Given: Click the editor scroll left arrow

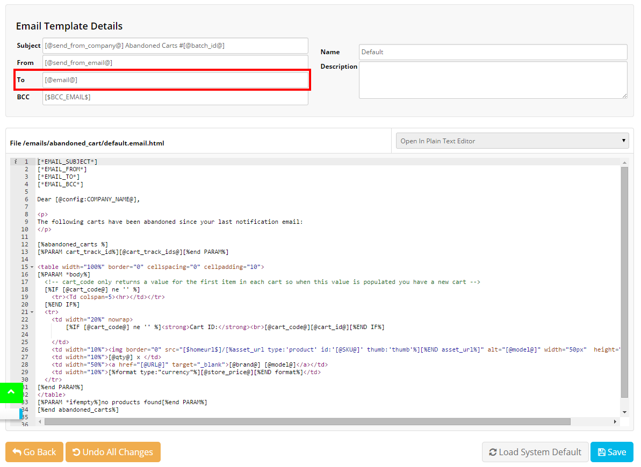Looking at the screenshot, I should pos(40,422).
